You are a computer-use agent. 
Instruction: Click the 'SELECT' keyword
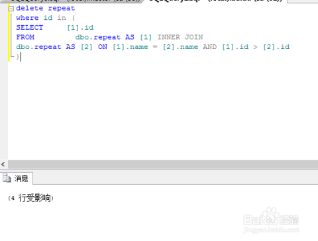point(30,28)
